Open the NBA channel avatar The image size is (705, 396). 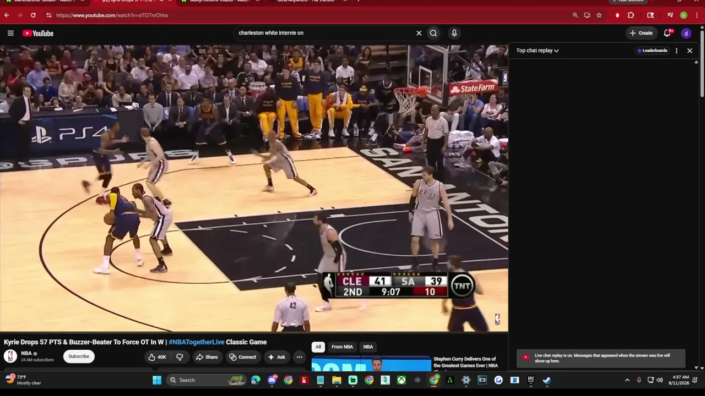click(x=10, y=356)
